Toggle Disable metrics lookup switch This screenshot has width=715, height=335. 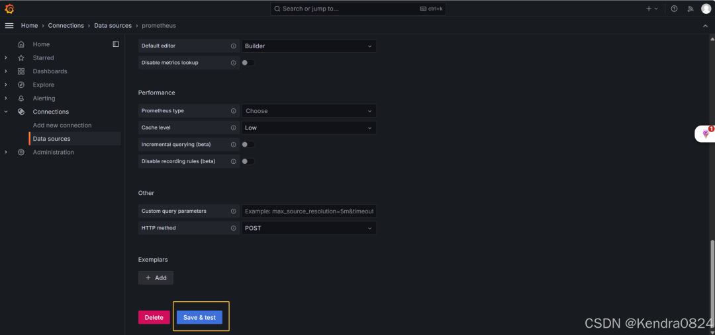[x=248, y=63]
